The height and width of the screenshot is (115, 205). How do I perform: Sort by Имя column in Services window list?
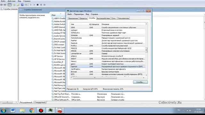[x=53, y=15]
